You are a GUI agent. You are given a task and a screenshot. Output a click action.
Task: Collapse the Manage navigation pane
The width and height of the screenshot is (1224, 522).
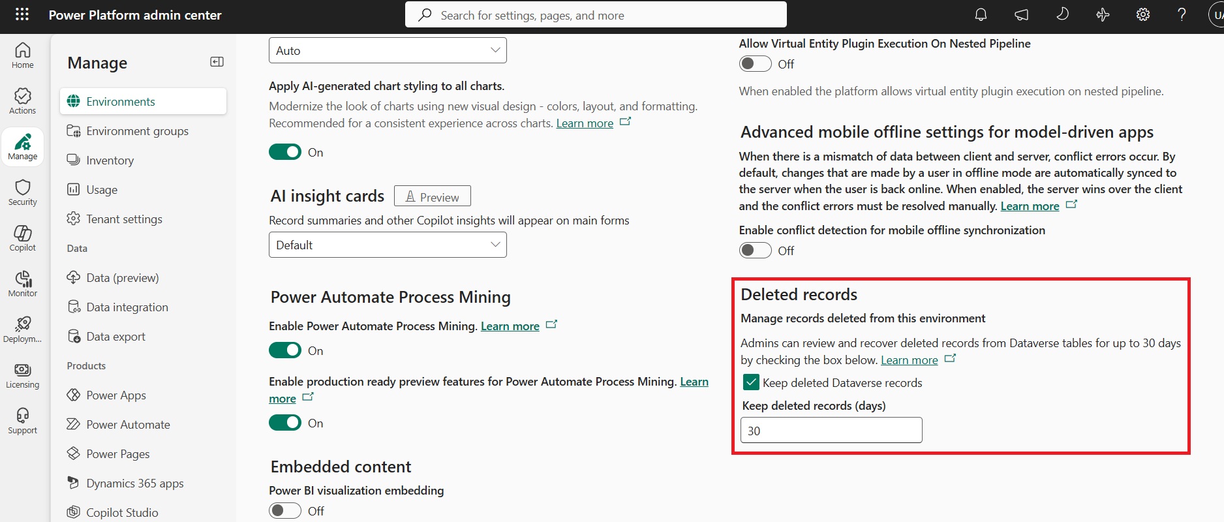(217, 62)
